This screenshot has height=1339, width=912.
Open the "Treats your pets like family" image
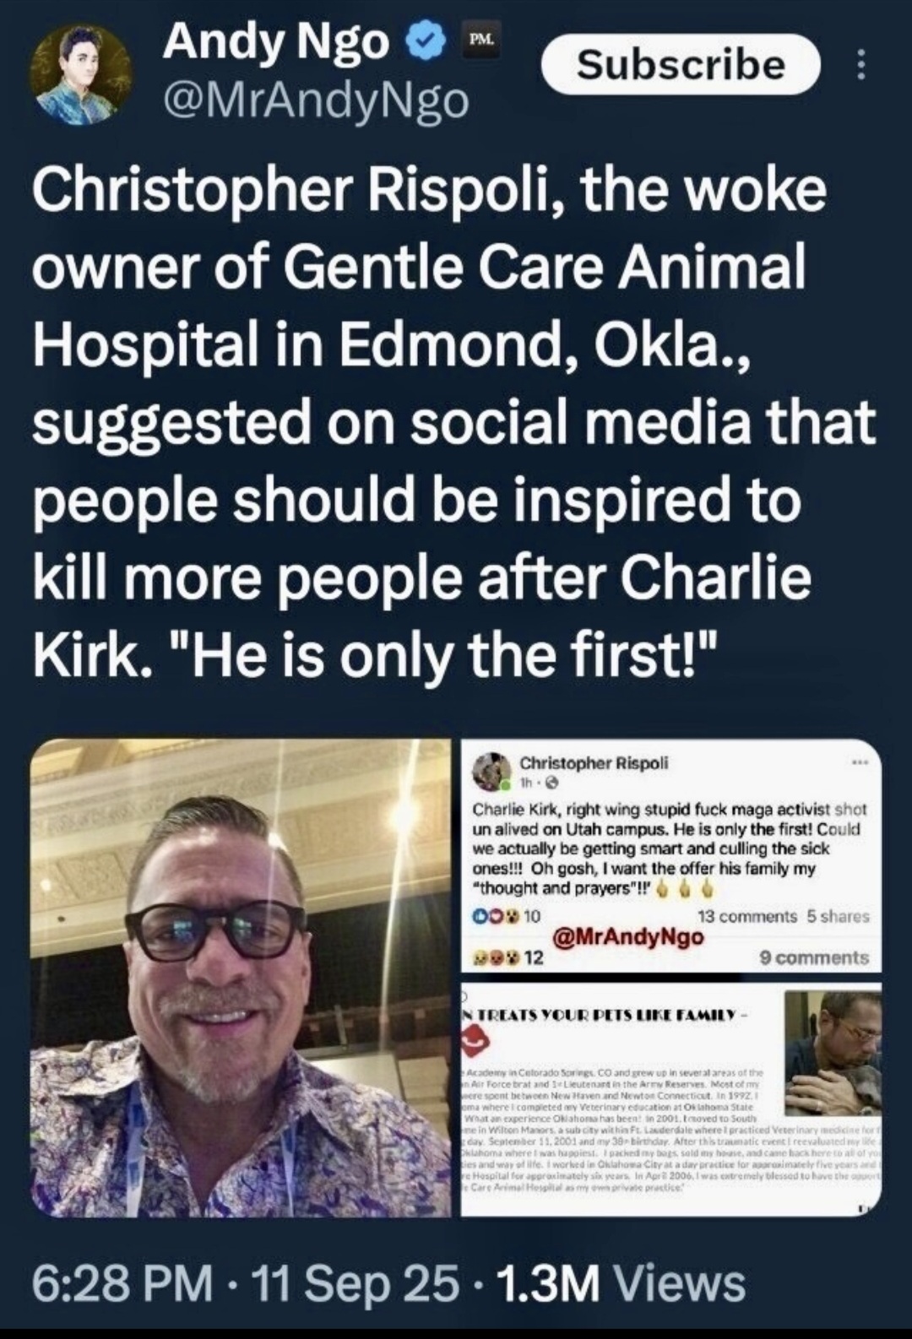coord(671,1099)
